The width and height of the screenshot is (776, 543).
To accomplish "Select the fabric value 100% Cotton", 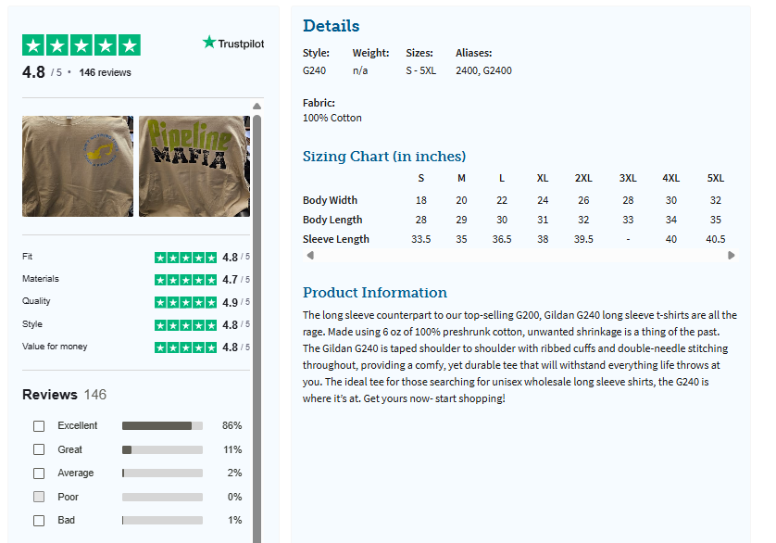I will [x=332, y=118].
